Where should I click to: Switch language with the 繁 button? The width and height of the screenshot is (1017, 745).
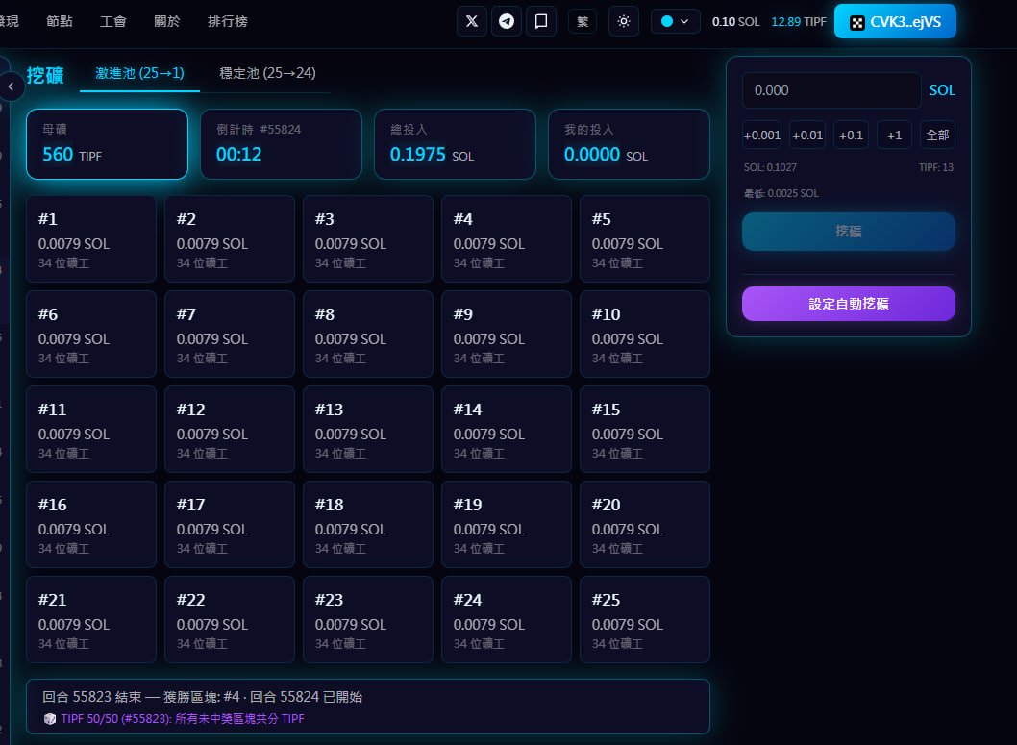(583, 21)
